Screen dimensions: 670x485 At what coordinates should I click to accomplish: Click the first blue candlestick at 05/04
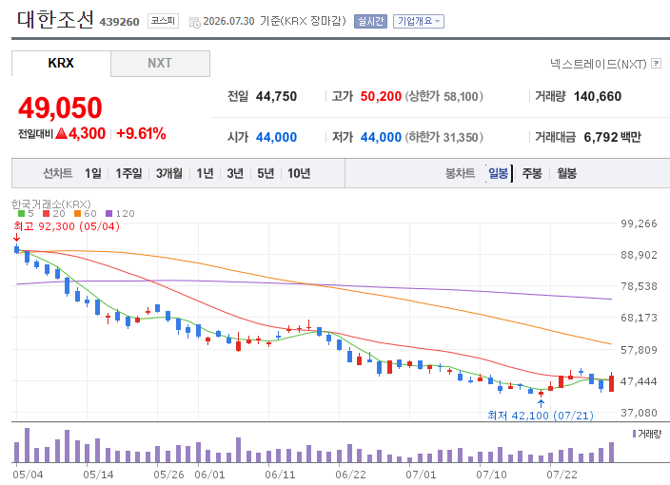coord(17,249)
